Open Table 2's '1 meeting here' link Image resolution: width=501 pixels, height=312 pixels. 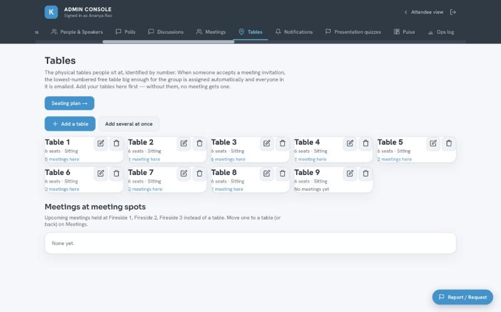click(x=144, y=159)
